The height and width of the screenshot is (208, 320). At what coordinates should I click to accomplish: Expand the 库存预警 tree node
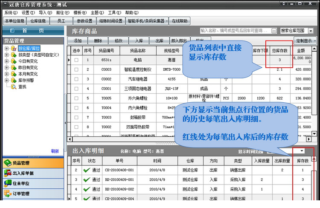pos(7,81)
